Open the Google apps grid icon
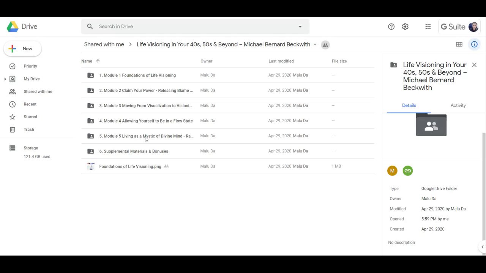This screenshot has width=486, height=273. 428,27
